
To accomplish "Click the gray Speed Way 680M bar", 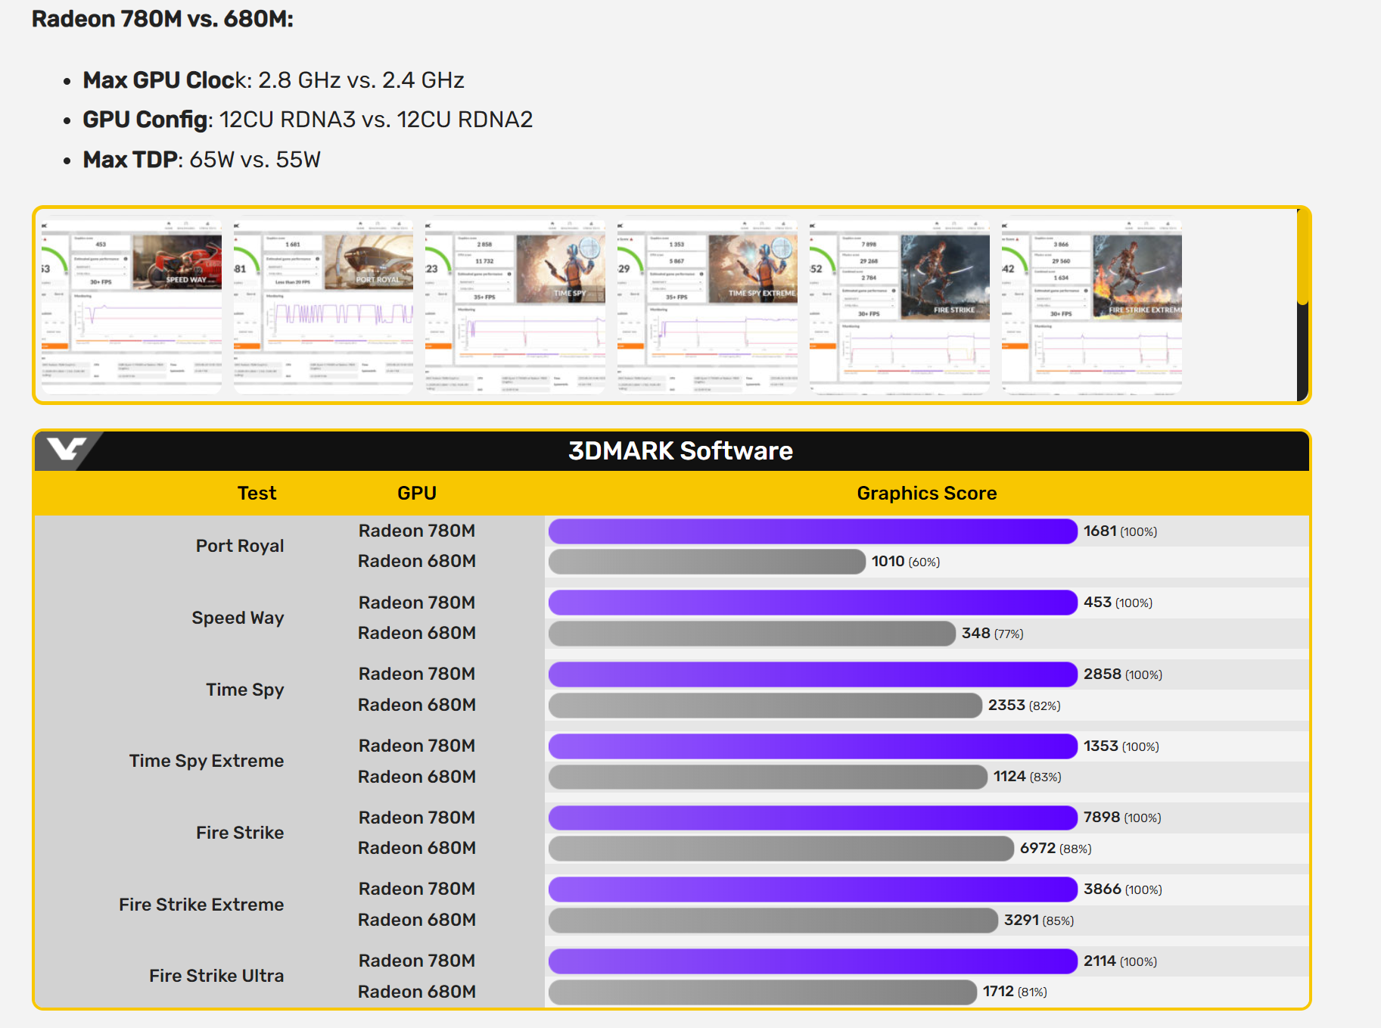I will pos(752,634).
